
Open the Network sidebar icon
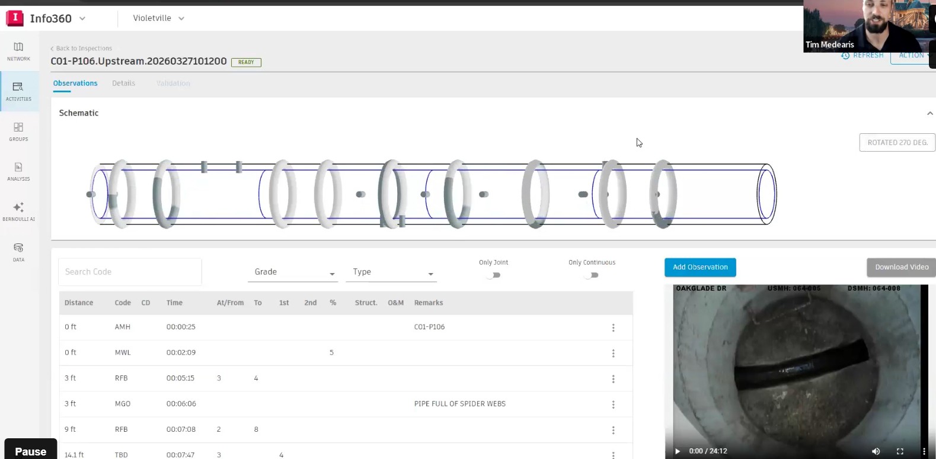coord(18,51)
